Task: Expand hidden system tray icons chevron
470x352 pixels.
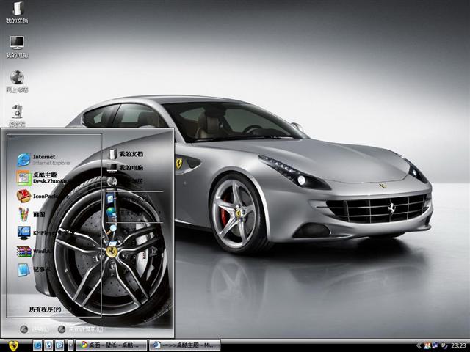Action: (419, 345)
